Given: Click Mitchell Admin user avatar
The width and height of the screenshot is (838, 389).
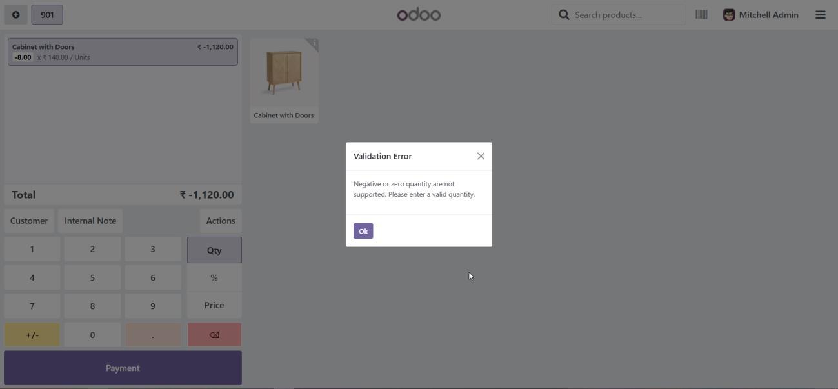Looking at the screenshot, I should 729,15.
